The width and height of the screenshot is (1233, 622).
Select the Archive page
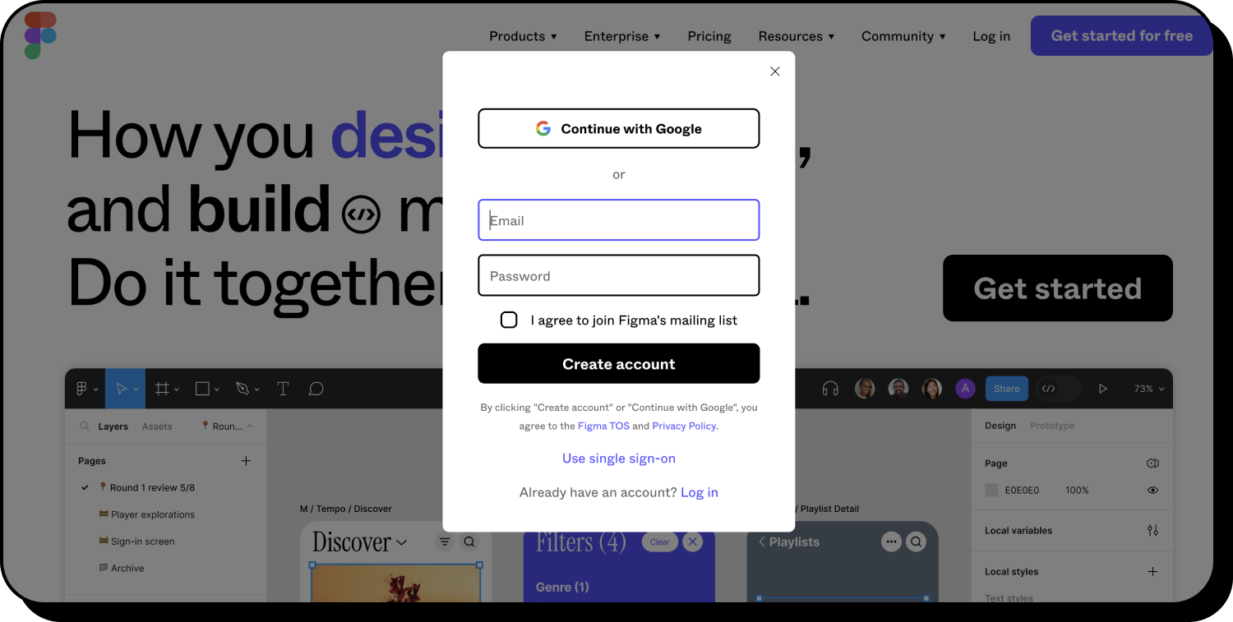tap(121, 568)
